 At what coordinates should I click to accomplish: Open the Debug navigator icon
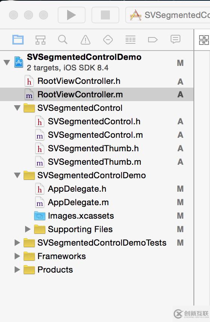130,40
